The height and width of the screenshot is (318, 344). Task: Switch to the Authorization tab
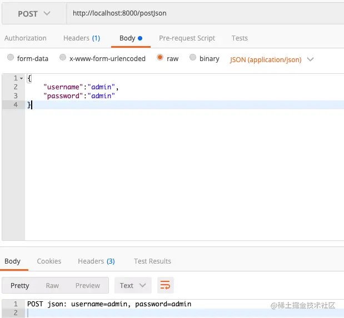pyautogui.click(x=26, y=38)
